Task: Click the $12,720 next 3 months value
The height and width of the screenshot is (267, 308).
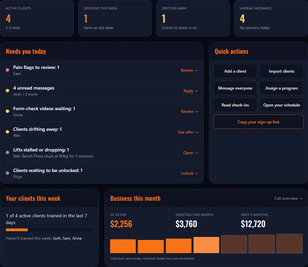Action: pyautogui.click(x=253, y=224)
